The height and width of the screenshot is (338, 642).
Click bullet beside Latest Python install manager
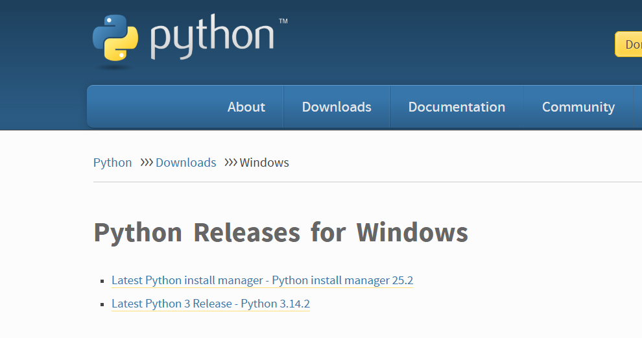click(102, 282)
